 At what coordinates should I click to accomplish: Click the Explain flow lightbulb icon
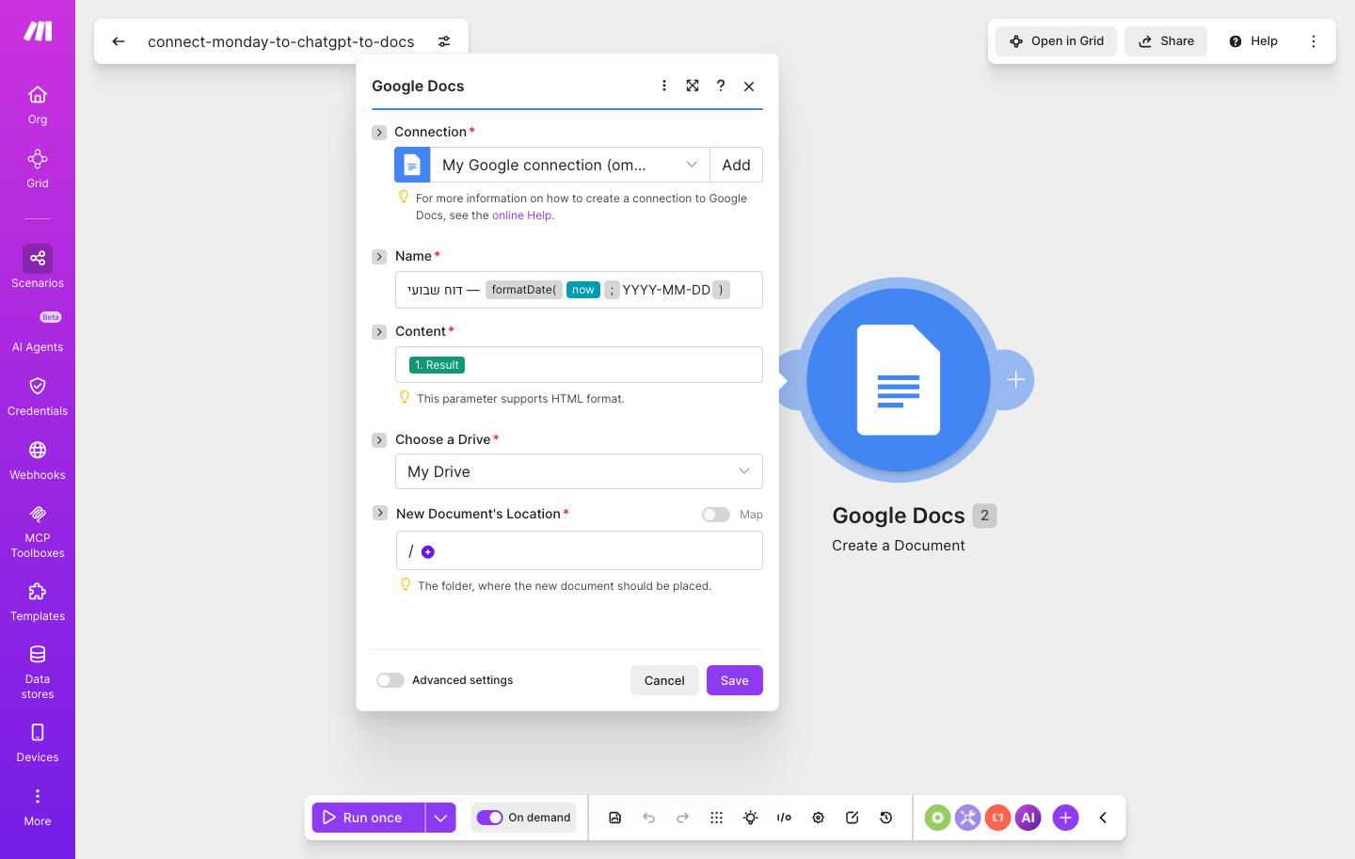pyautogui.click(x=751, y=818)
